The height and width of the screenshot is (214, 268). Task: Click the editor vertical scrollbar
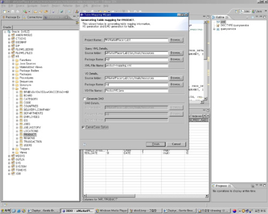click(x=205, y=60)
